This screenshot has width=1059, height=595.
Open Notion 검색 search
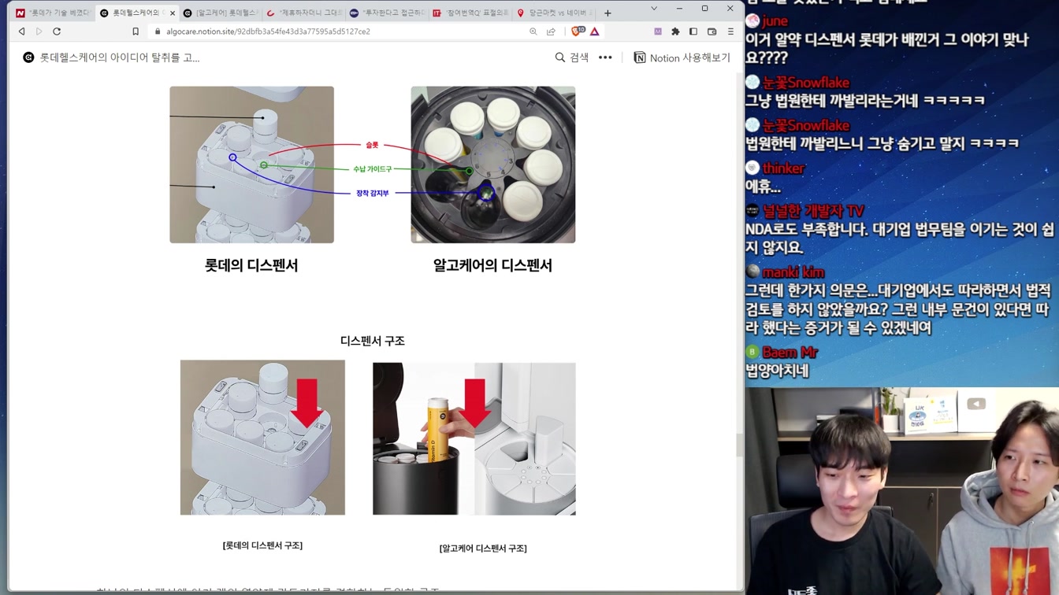572,57
